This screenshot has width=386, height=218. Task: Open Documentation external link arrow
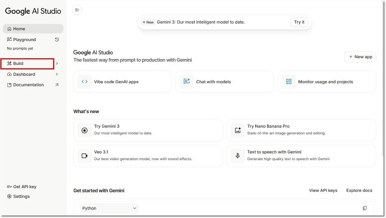point(57,85)
